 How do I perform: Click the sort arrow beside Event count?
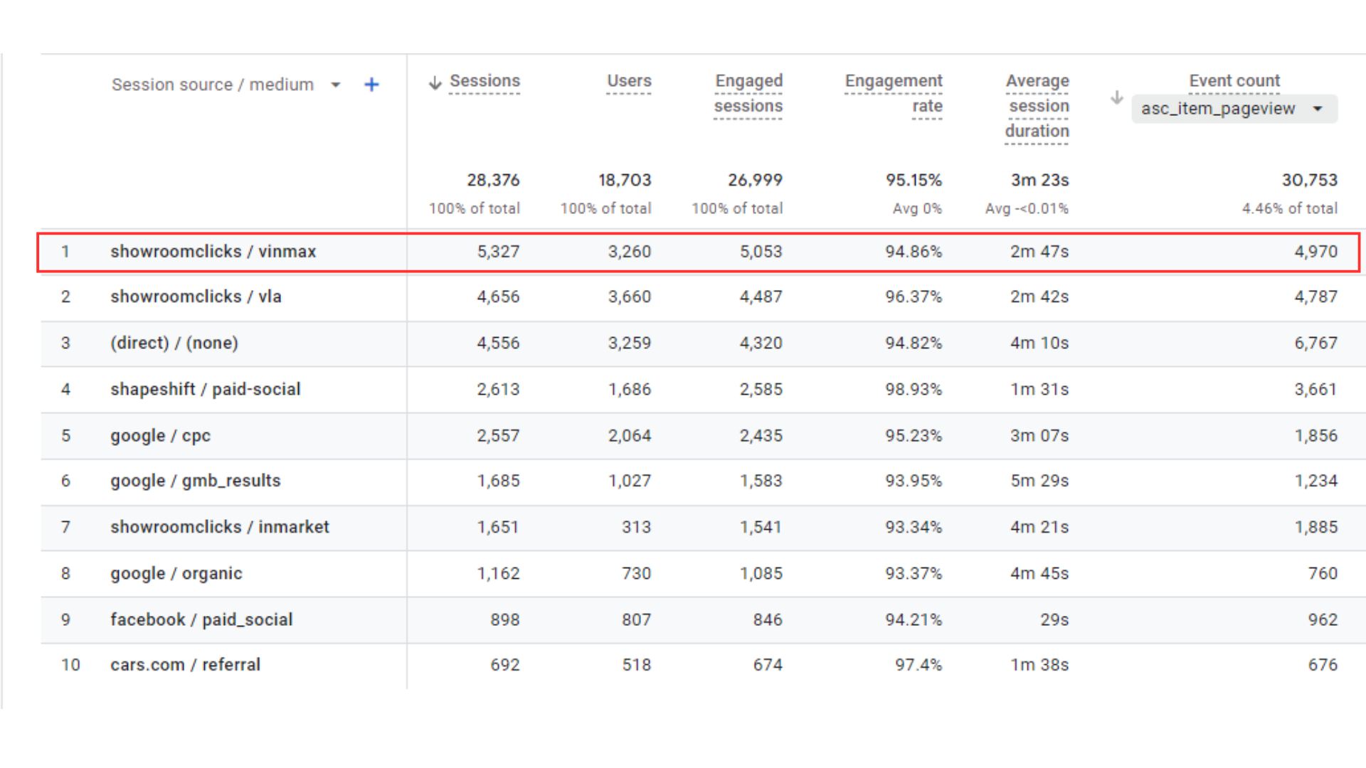tap(1116, 97)
